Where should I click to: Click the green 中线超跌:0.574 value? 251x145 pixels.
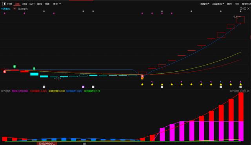[x=92, y=91]
